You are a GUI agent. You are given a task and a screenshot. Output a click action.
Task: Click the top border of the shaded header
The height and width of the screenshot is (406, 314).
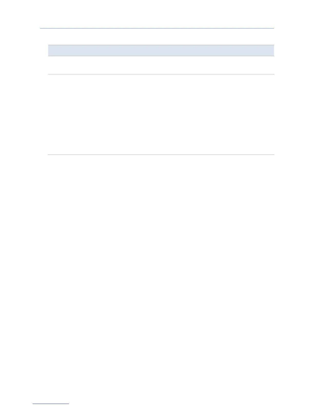tap(161, 45)
